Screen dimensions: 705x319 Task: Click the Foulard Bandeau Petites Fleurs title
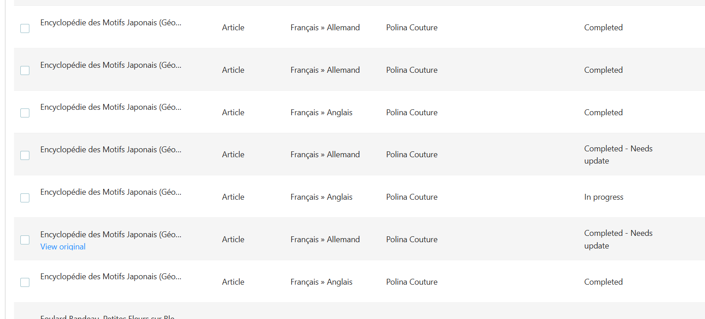(x=107, y=317)
